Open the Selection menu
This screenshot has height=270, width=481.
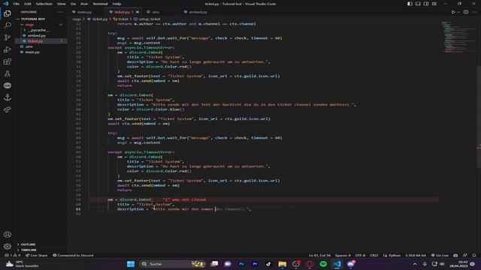click(44, 4)
